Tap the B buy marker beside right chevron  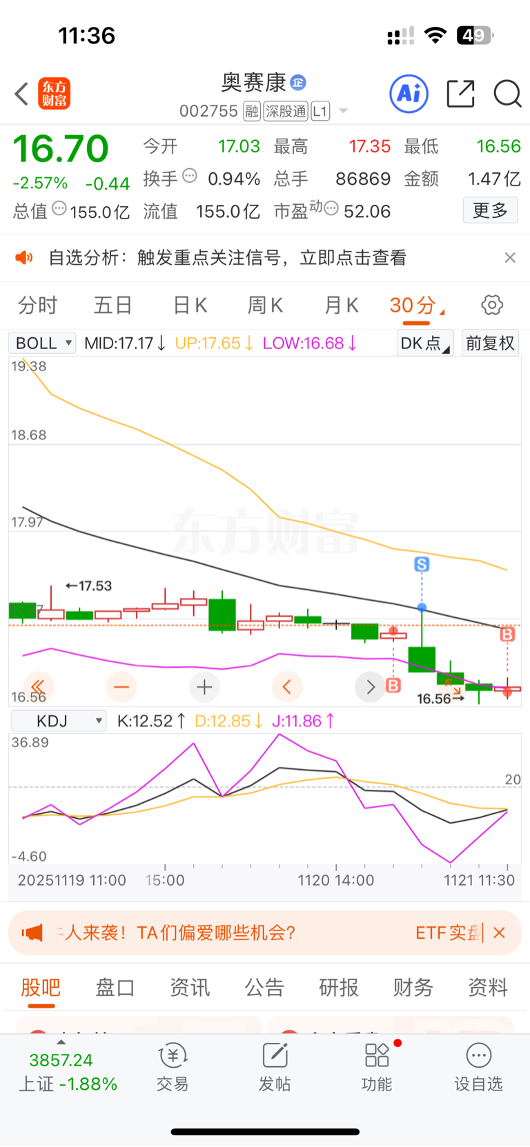tap(393, 686)
